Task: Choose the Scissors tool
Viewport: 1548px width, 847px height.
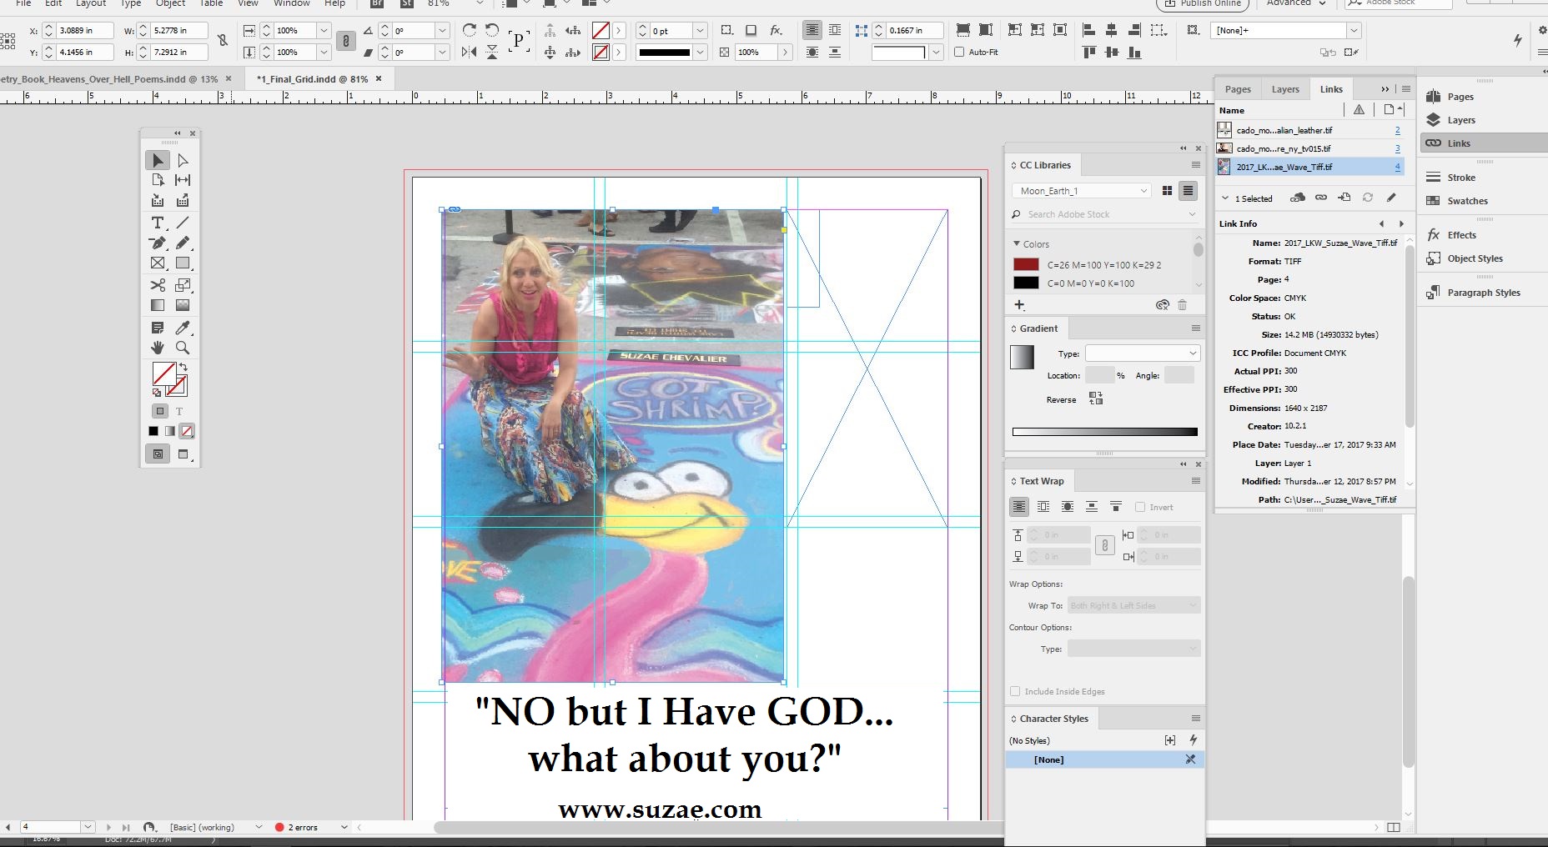Action: (x=157, y=285)
